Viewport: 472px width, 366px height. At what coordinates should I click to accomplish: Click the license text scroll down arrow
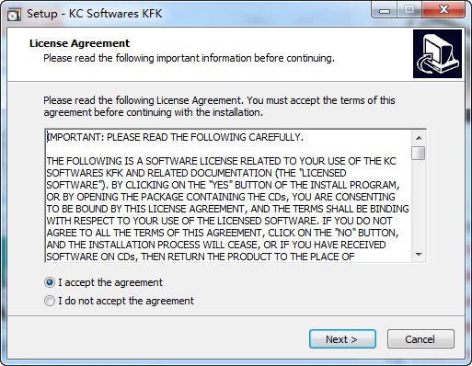pyautogui.click(x=419, y=255)
